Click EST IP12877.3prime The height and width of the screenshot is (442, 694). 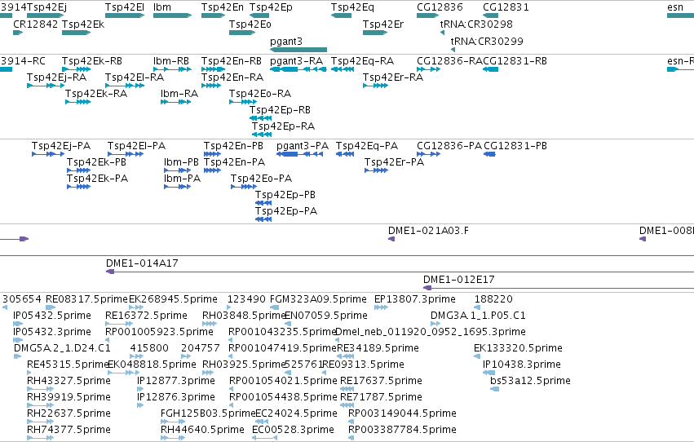pos(140,389)
